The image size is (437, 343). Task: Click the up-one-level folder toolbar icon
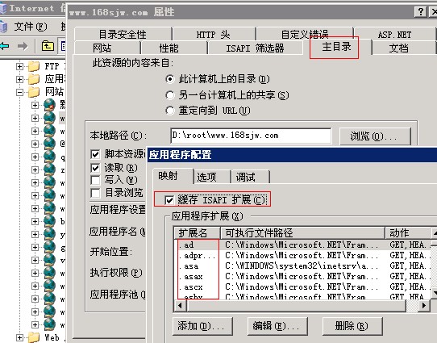(48, 46)
